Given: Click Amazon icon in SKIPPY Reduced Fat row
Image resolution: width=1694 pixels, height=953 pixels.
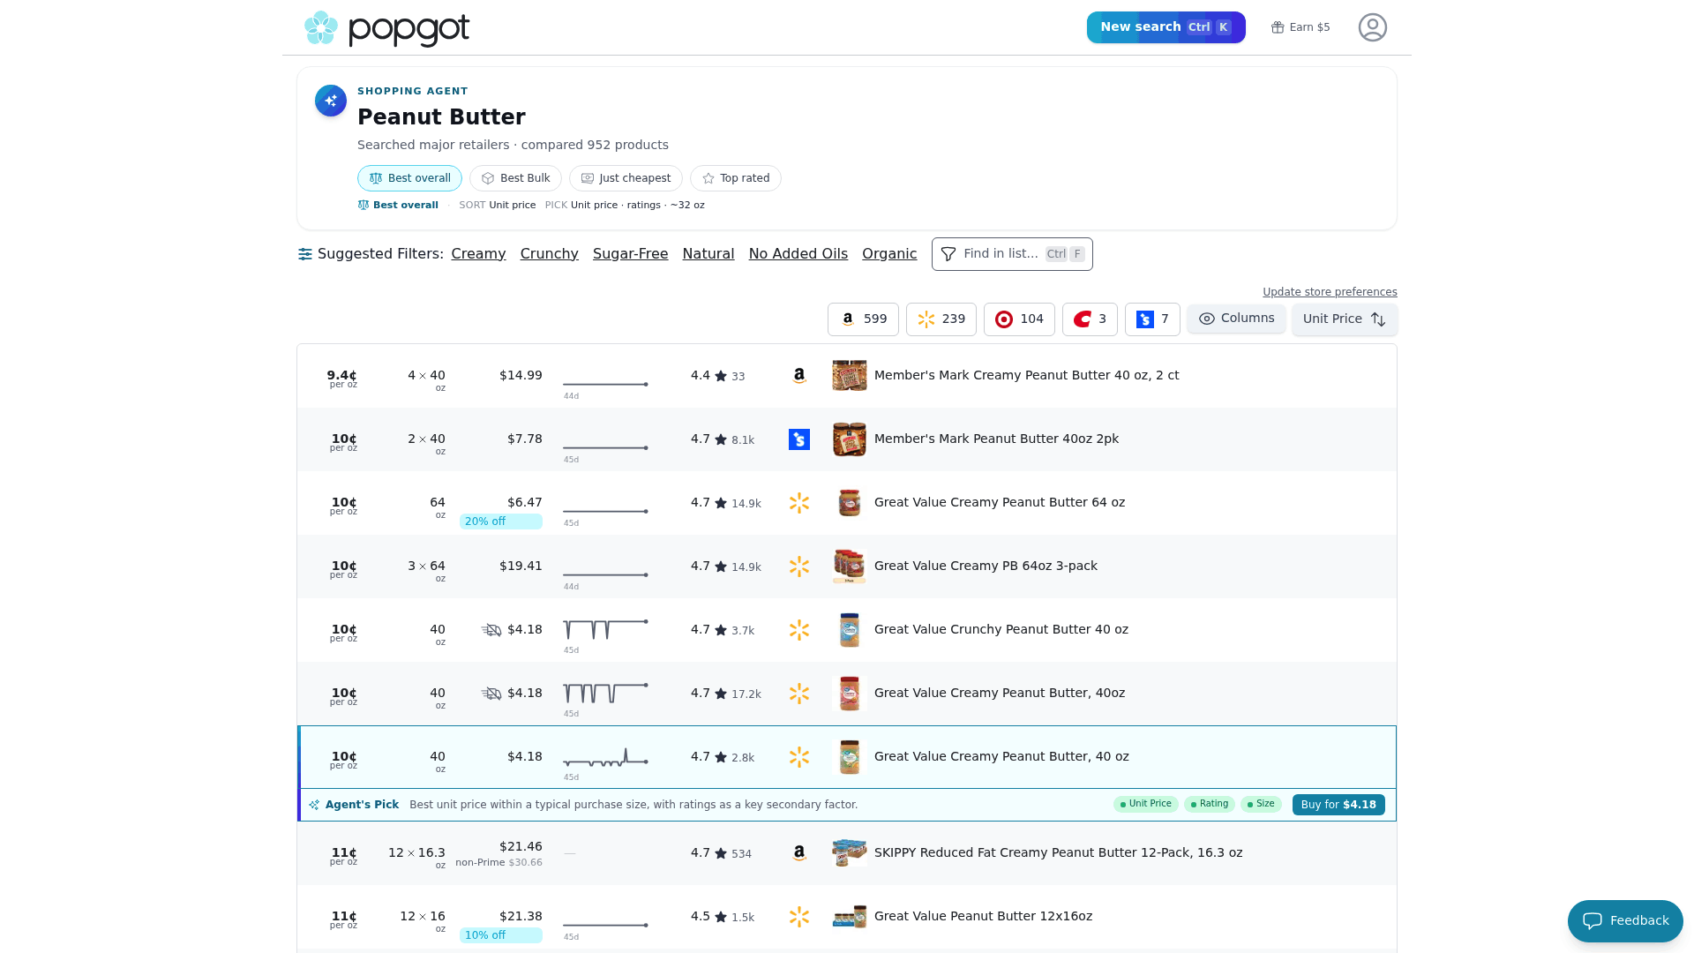Looking at the screenshot, I should coord(799,853).
